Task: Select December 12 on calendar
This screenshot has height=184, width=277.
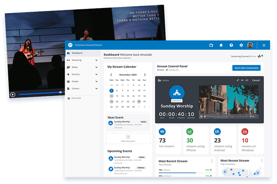Action: (x=111, y=96)
